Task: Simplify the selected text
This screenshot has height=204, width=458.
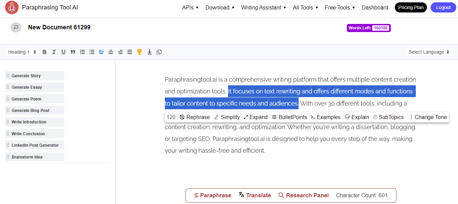Action: [227, 117]
